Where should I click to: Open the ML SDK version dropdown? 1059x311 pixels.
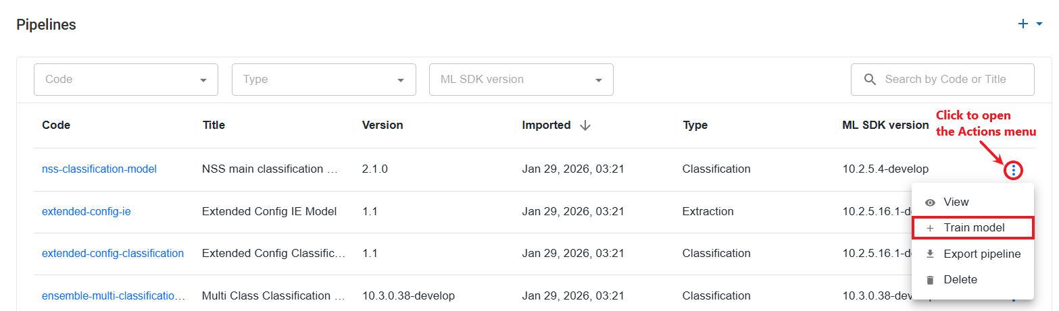point(521,80)
